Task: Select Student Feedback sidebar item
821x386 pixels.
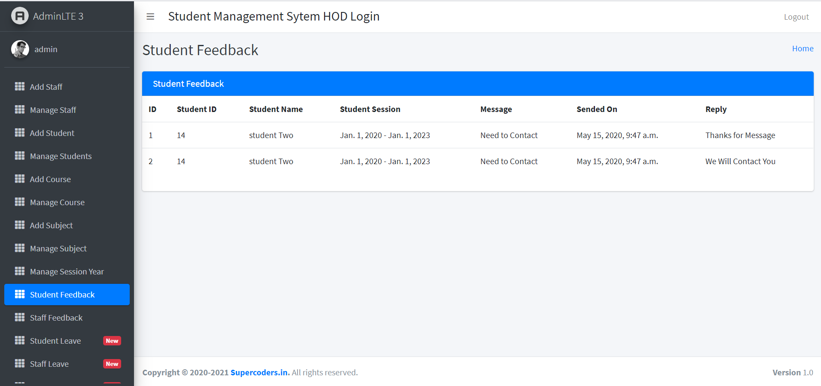Action: click(62, 295)
